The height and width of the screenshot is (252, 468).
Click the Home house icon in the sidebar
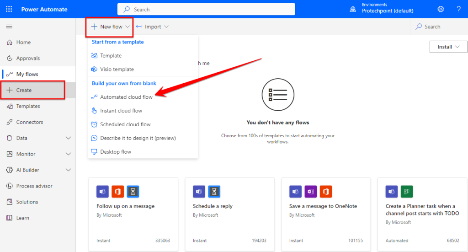click(10, 43)
